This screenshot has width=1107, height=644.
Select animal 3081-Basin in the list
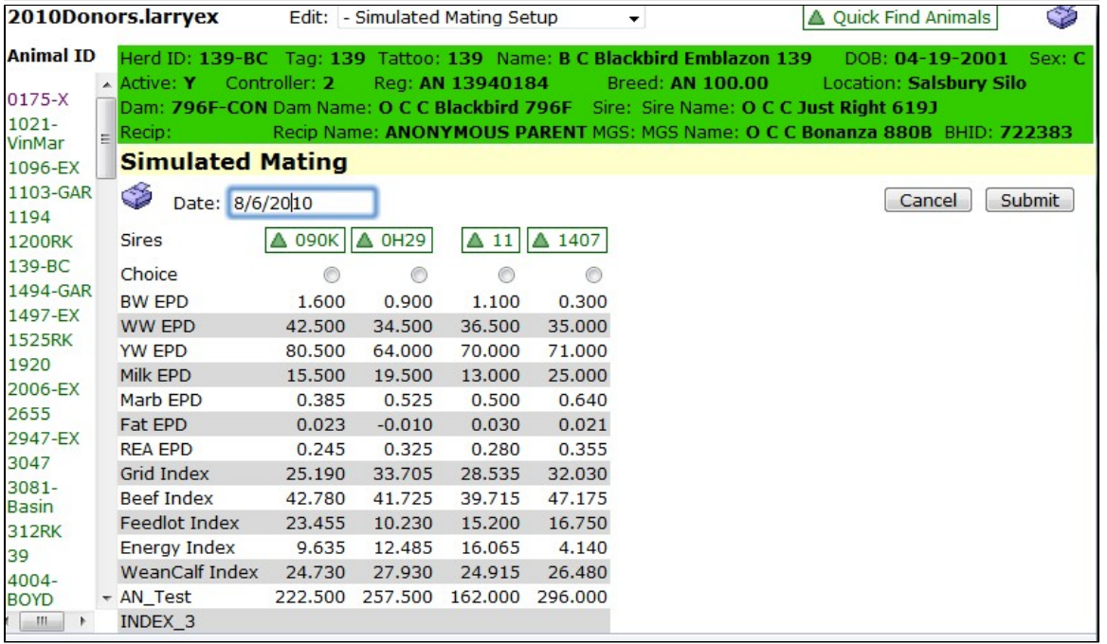[x=32, y=497]
